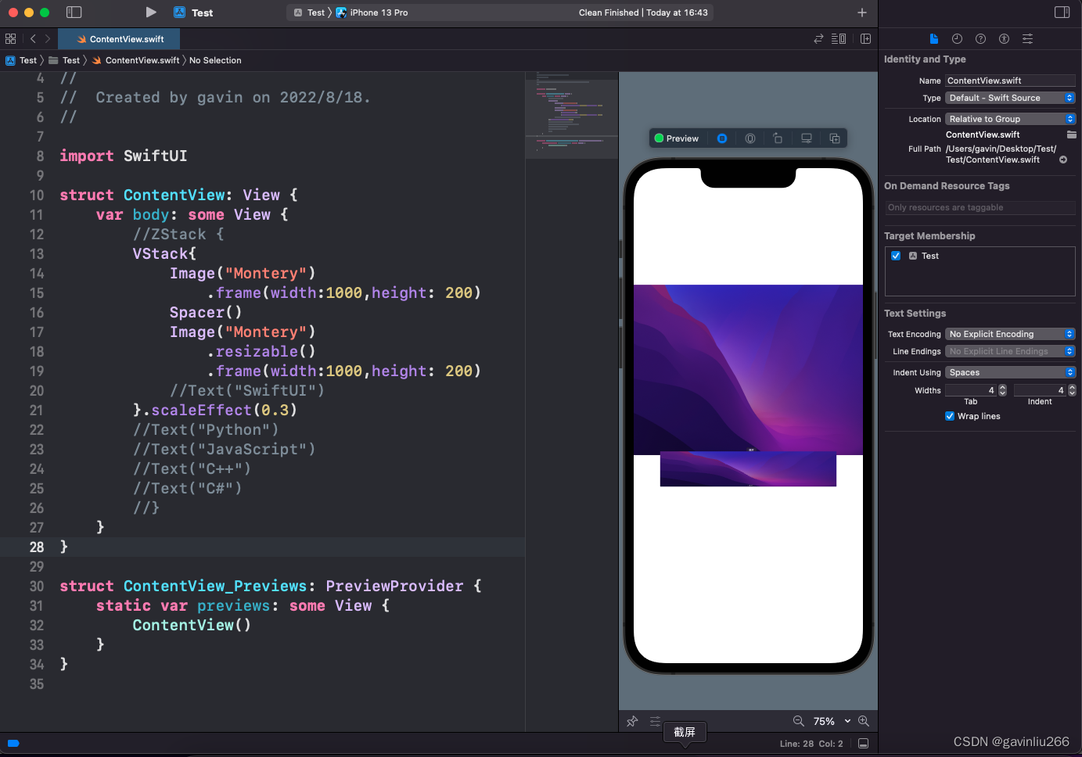Run the Test scheme
Image resolution: width=1082 pixels, height=757 pixels.
151,13
